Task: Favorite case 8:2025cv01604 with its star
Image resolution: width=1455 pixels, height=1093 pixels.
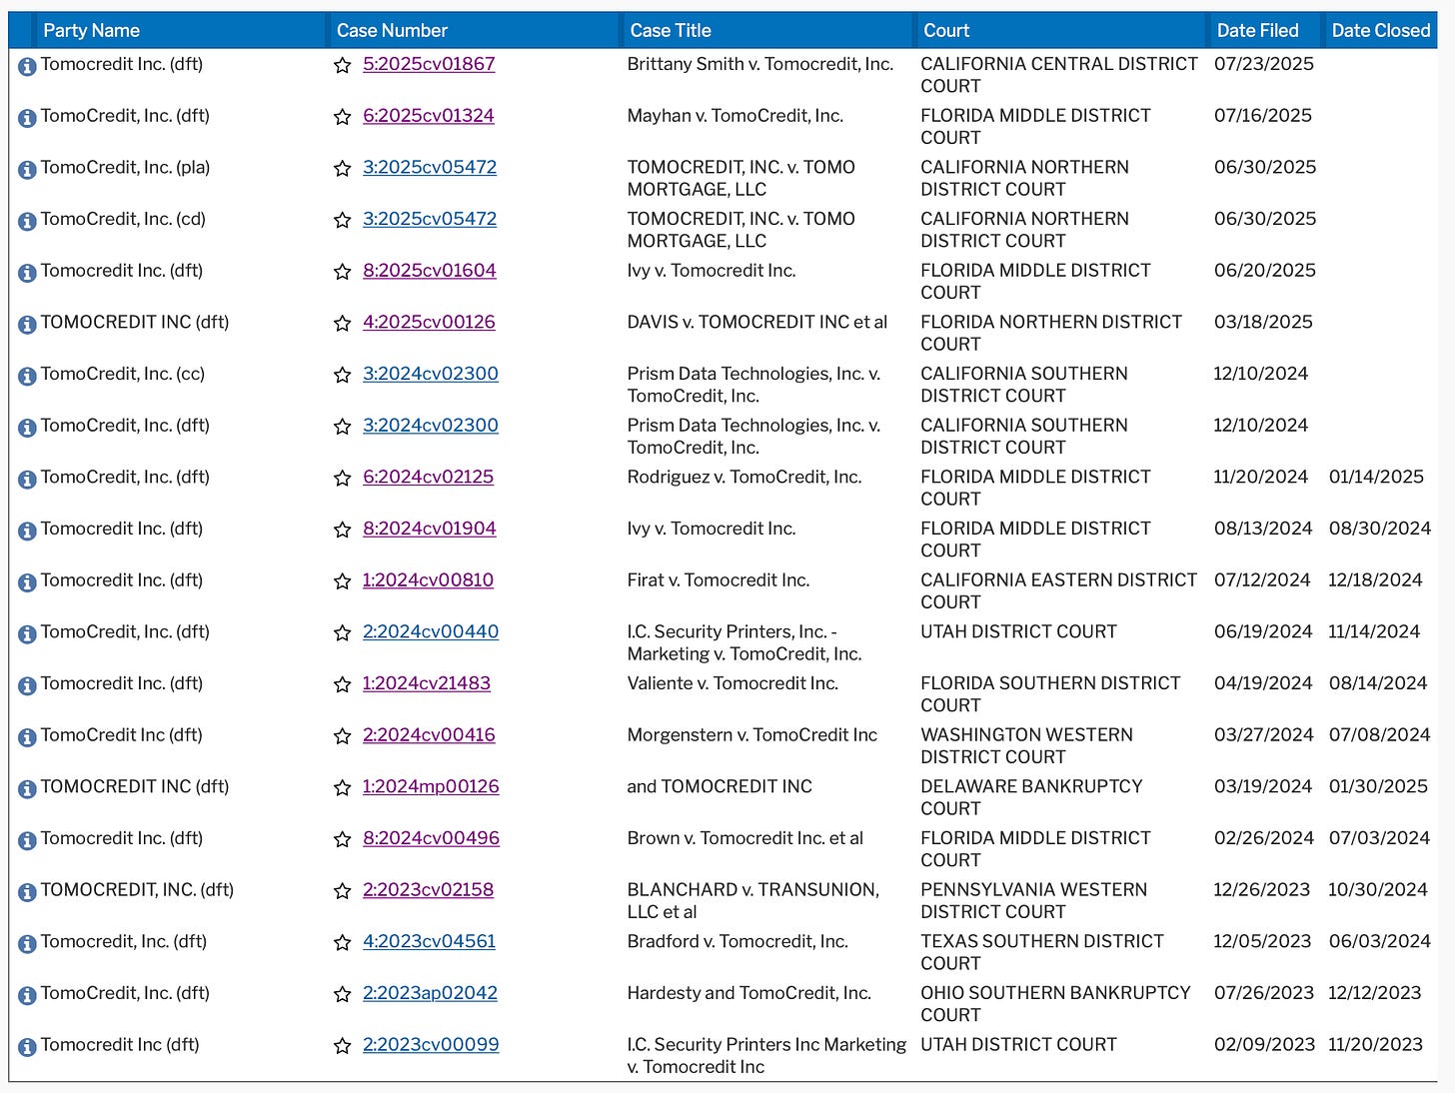Action: pyautogui.click(x=342, y=273)
